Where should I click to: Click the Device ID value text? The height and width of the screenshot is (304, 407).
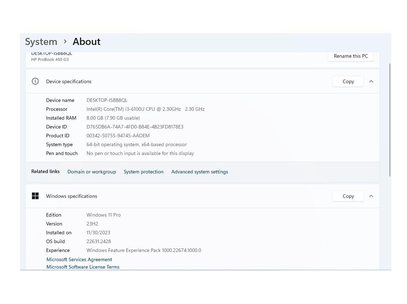pyautogui.click(x=135, y=127)
